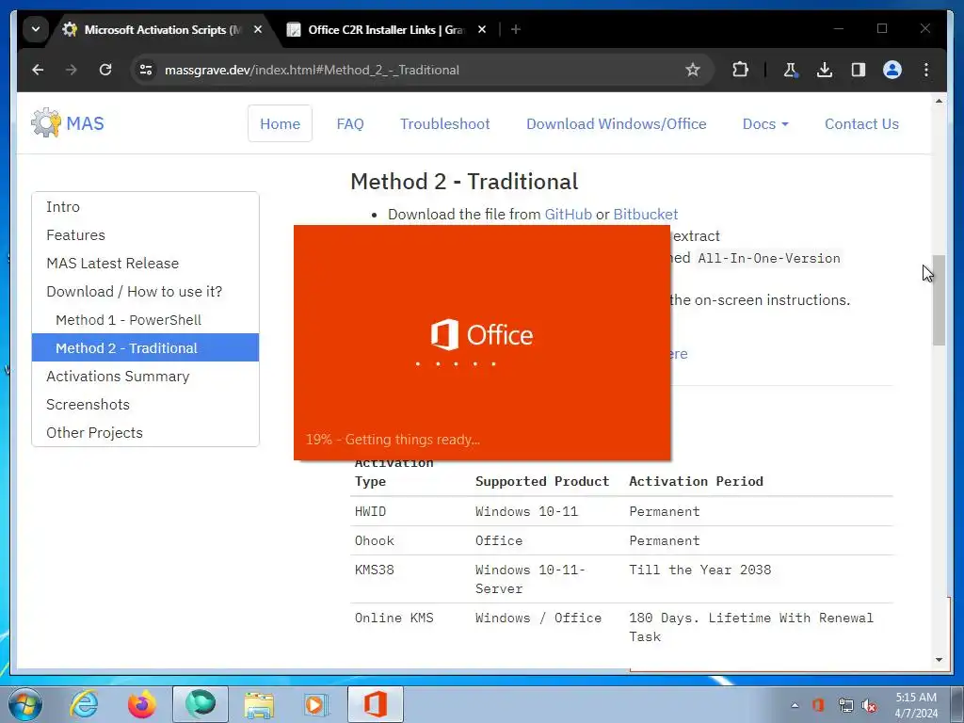The image size is (964, 723).
Task: Open the FAQ page
Action: click(x=350, y=123)
